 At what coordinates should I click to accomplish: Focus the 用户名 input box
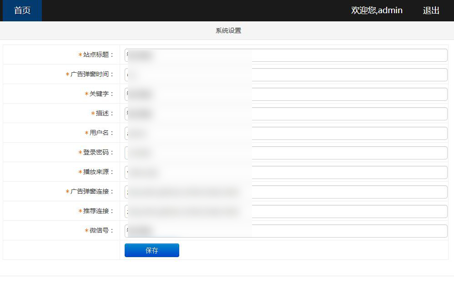(286, 133)
